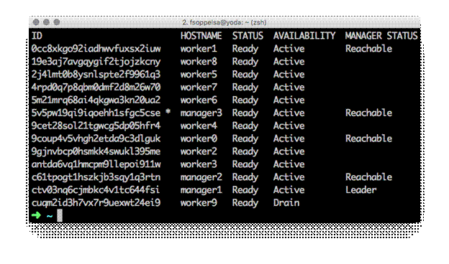Click hostname manager2

pos(201,177)
